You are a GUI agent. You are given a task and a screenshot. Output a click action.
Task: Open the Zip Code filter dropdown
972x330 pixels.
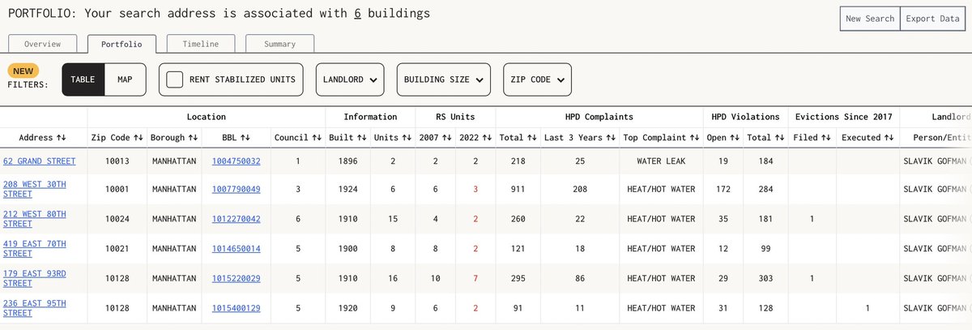[x=537, y=79]
